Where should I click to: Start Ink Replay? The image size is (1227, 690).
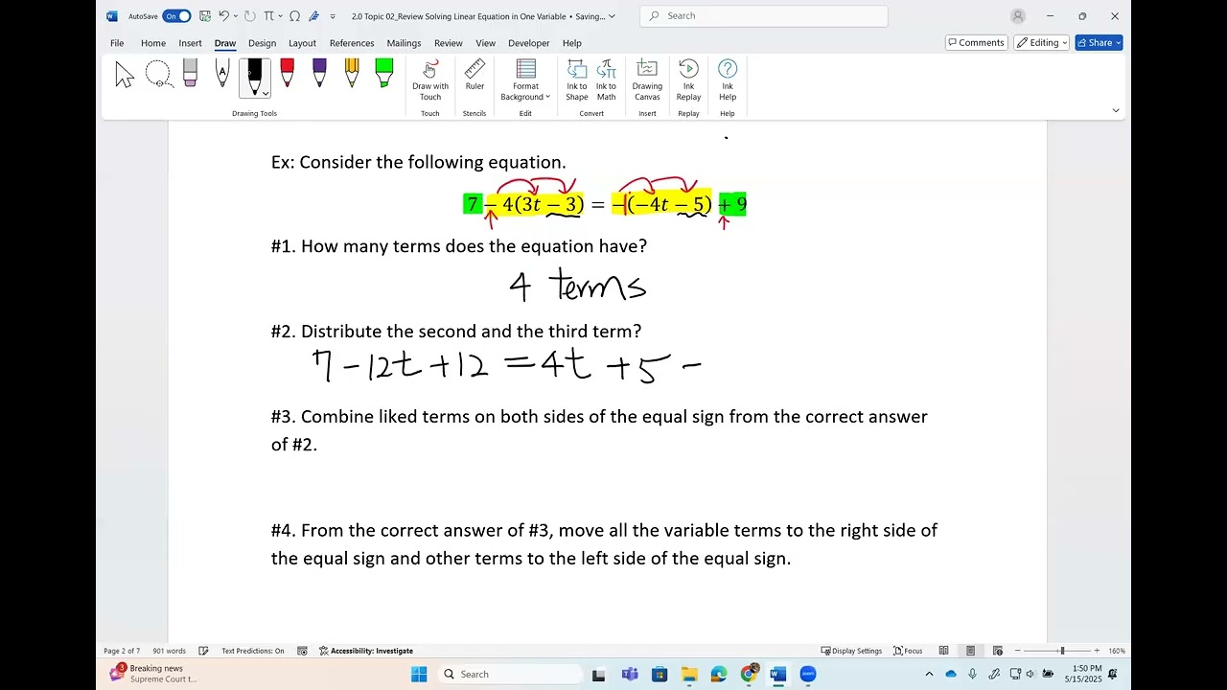click(688, 80)
